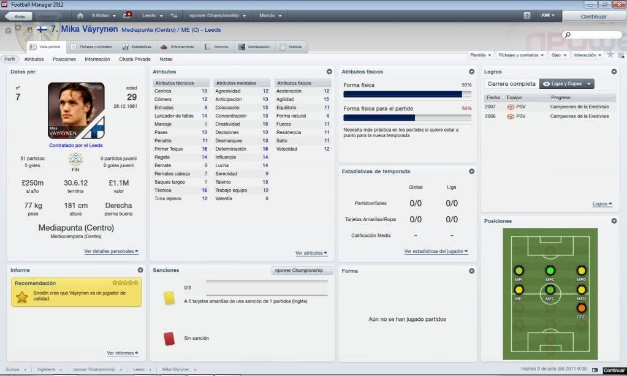
Task: Open Ver atributos link
Action: click(311, 253)
